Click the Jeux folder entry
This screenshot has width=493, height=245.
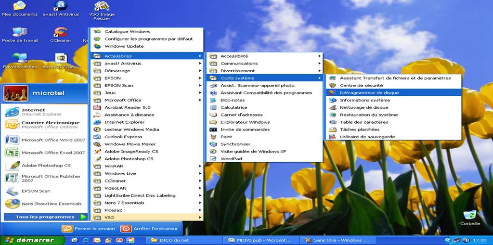[147, 93]
